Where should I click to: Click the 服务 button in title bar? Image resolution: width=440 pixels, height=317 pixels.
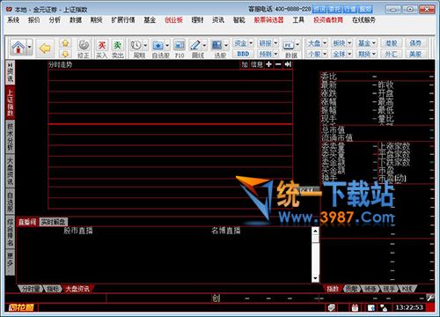point(365,10)
